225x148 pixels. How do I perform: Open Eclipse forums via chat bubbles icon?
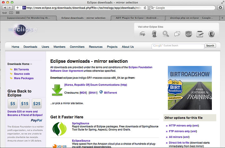177,34
